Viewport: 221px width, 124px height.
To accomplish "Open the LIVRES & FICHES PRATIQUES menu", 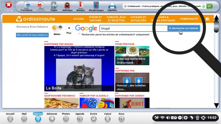I will tap(163, 19).
